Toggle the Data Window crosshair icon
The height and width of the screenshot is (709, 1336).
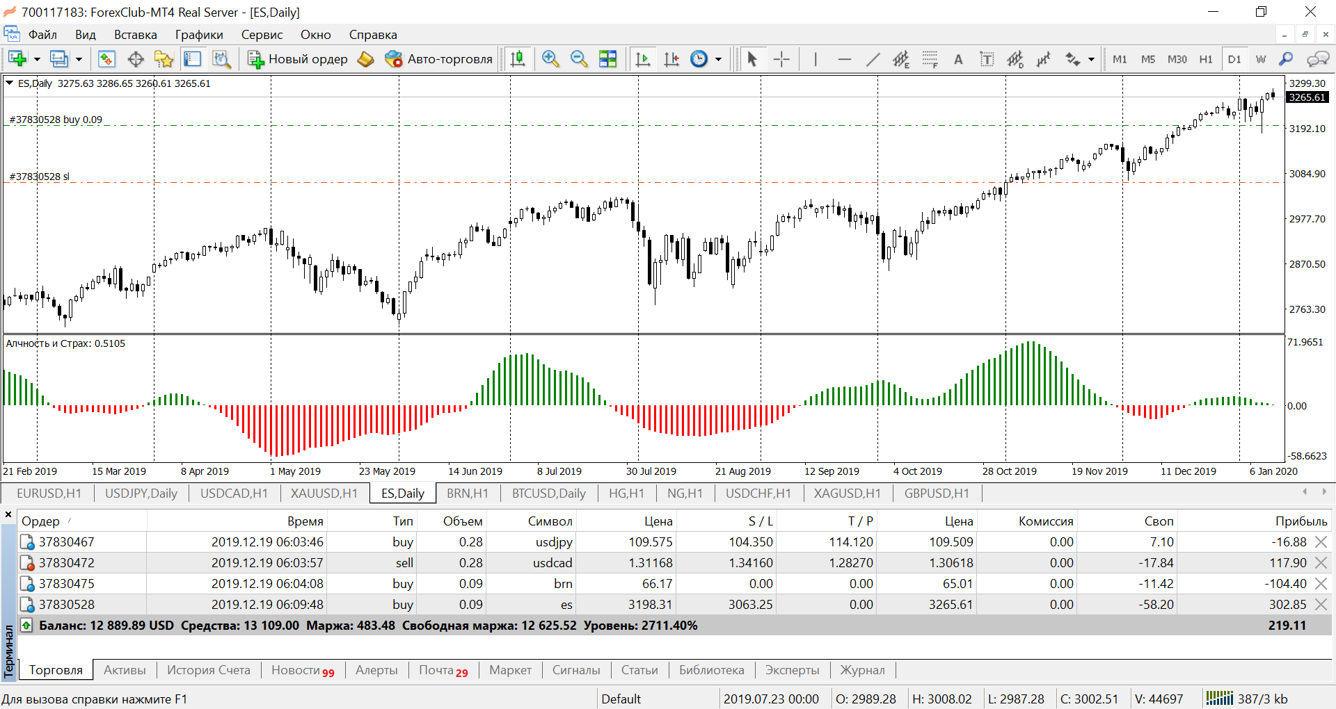[x=136, y=59]
